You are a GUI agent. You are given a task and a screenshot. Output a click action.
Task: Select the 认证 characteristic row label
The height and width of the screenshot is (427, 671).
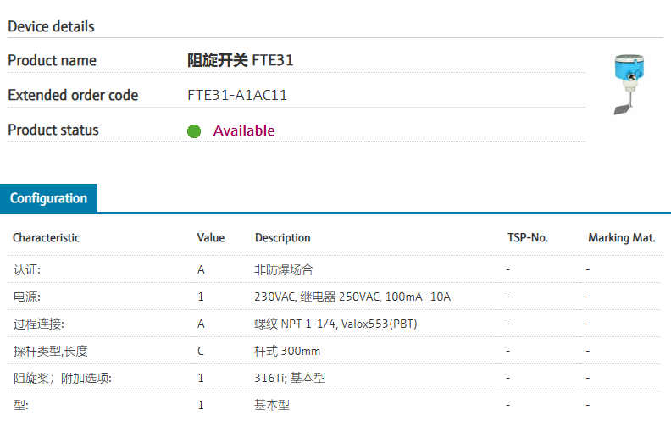tap(27, 269)
